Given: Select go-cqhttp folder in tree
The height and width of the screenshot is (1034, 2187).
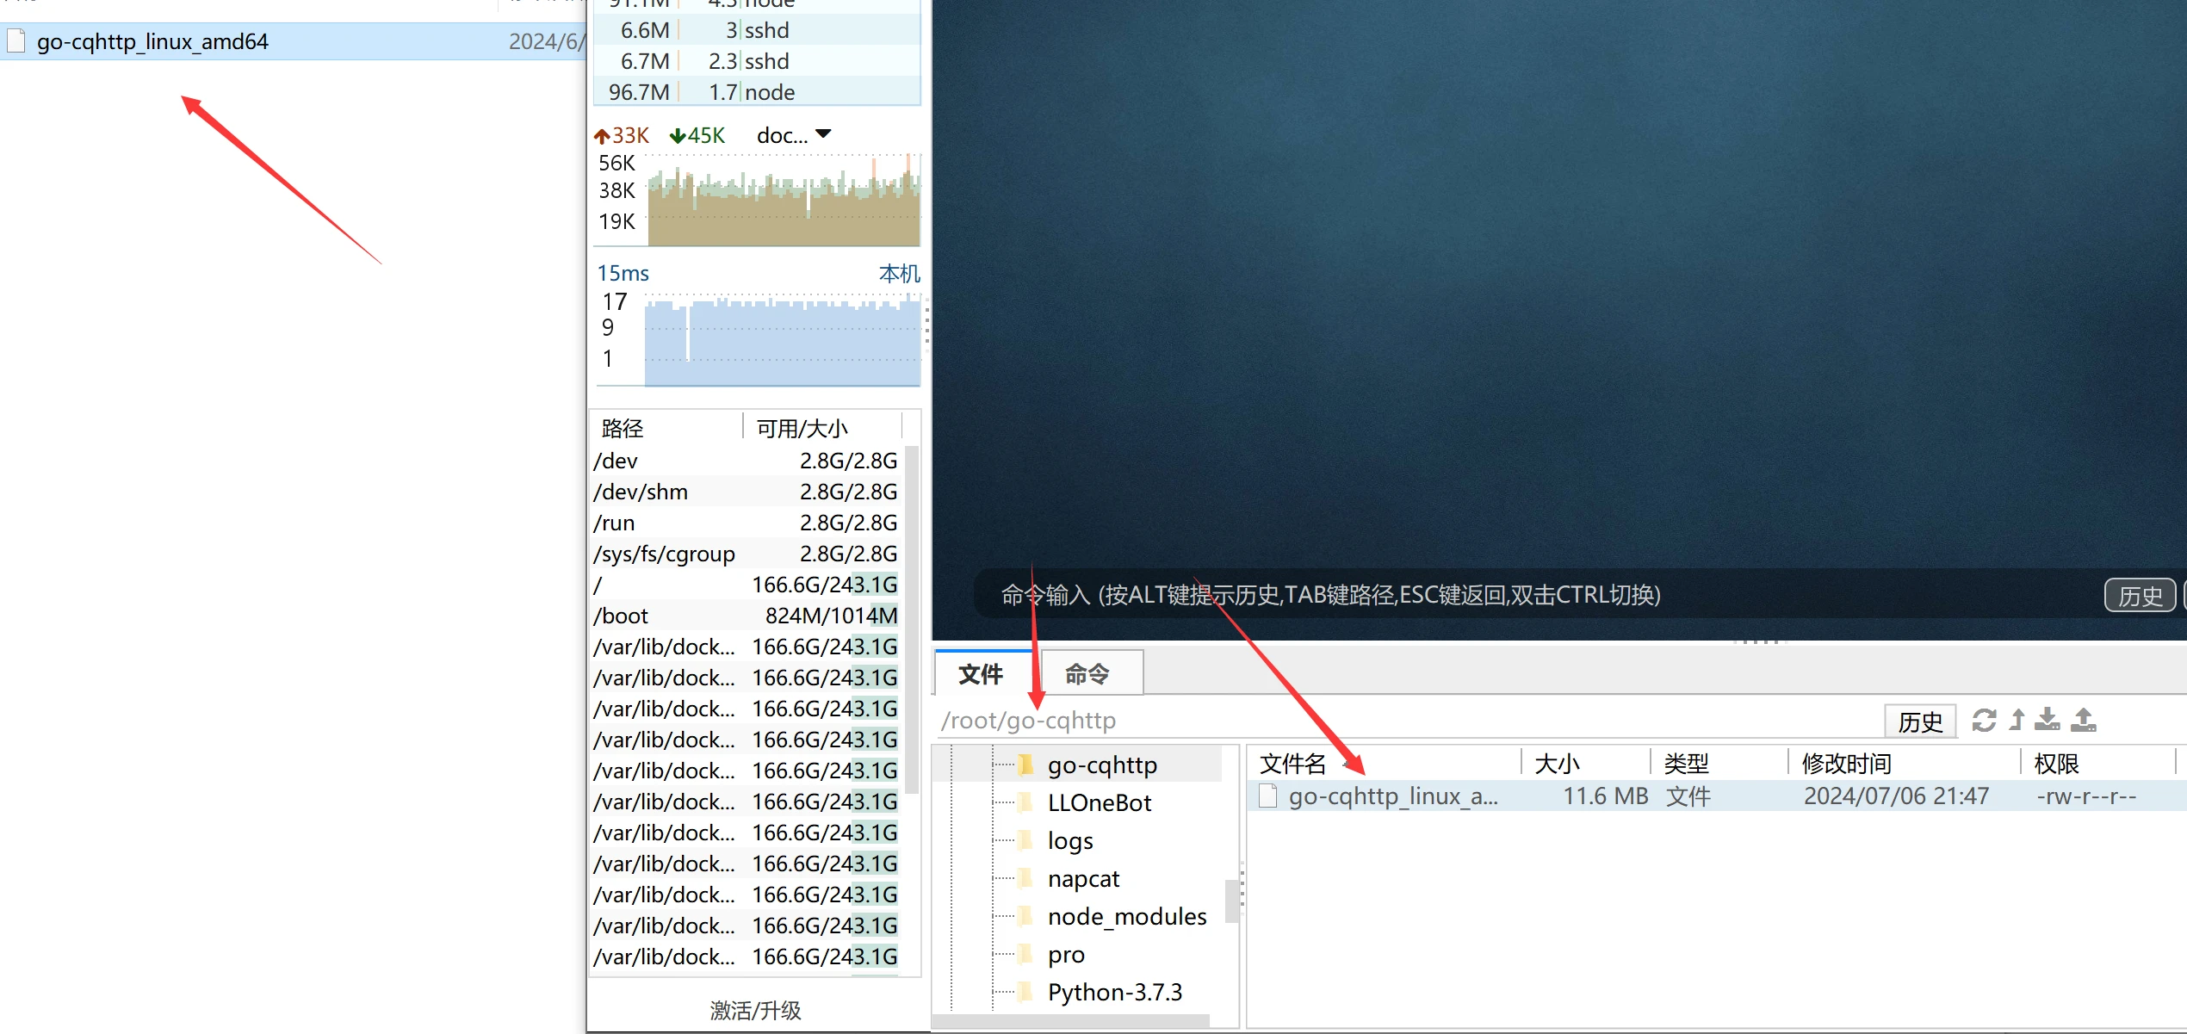Looking at the screenshot, I should click(1102, 765).
